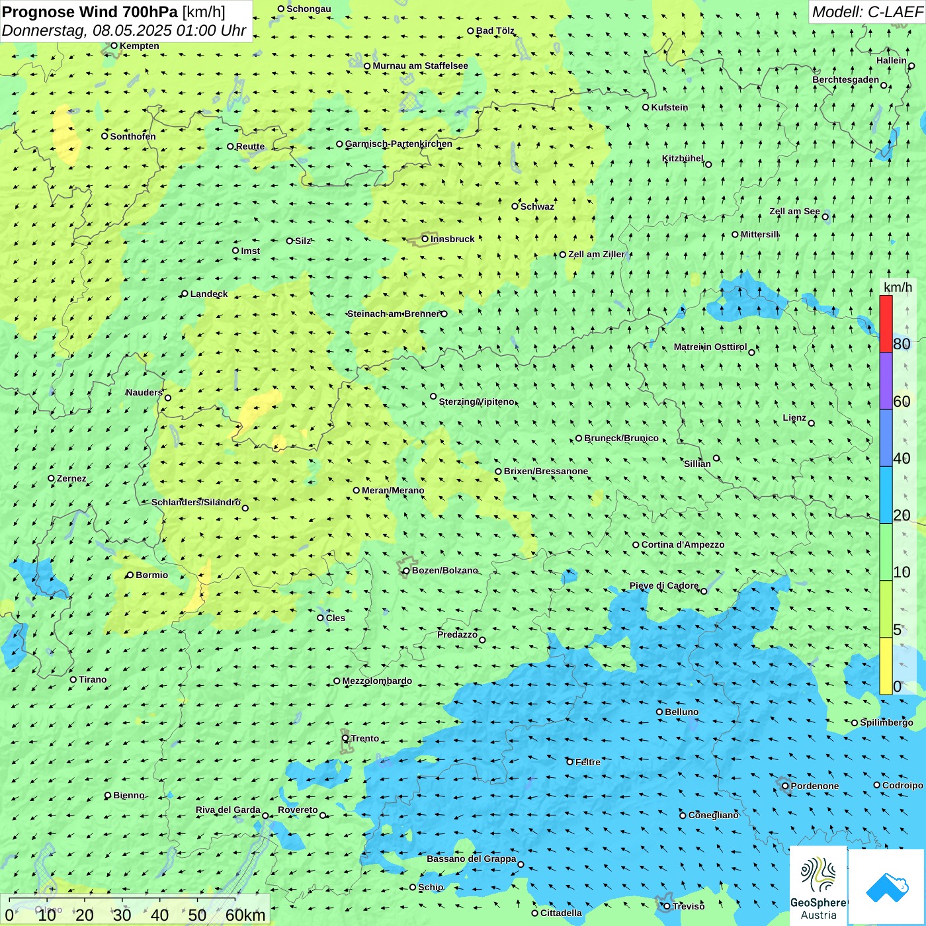The width and height of the screenshot is (926, 926).
Task: Select the Pieve di Cadore label
Action: [x=664, y=586]
